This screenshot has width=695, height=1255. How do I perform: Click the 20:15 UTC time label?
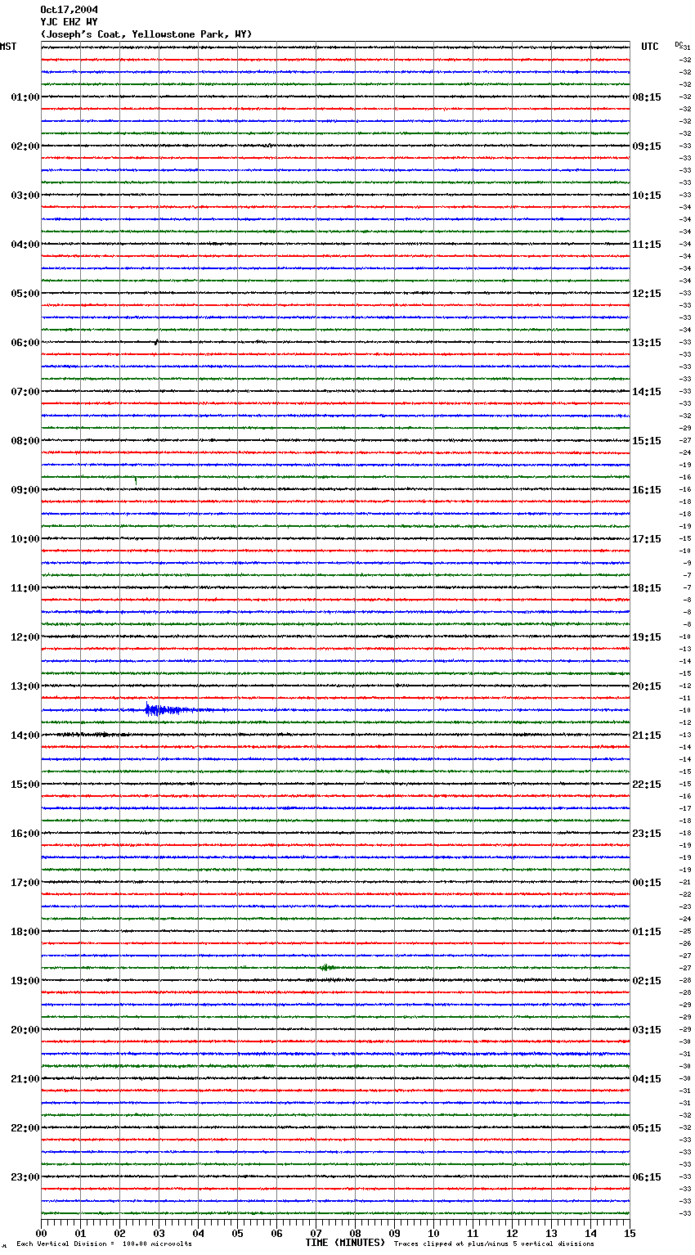[647, 686]
